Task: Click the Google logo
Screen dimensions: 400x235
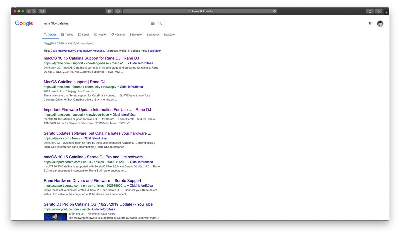Action: tap(24, 23)
